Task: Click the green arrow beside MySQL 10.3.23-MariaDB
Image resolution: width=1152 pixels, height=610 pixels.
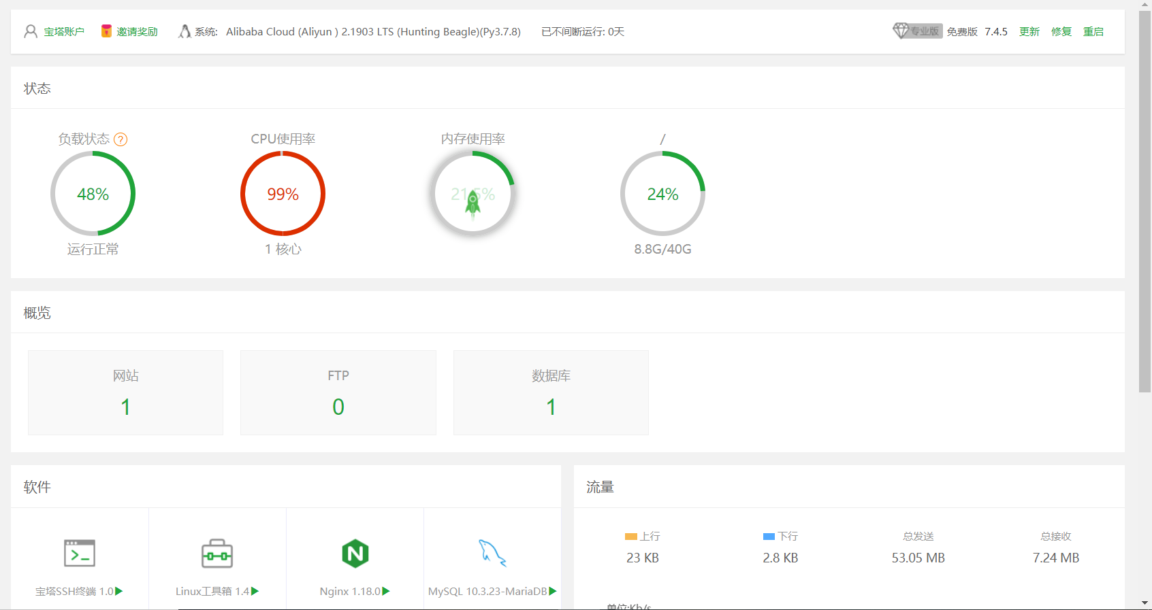Action: pos(553,591)
